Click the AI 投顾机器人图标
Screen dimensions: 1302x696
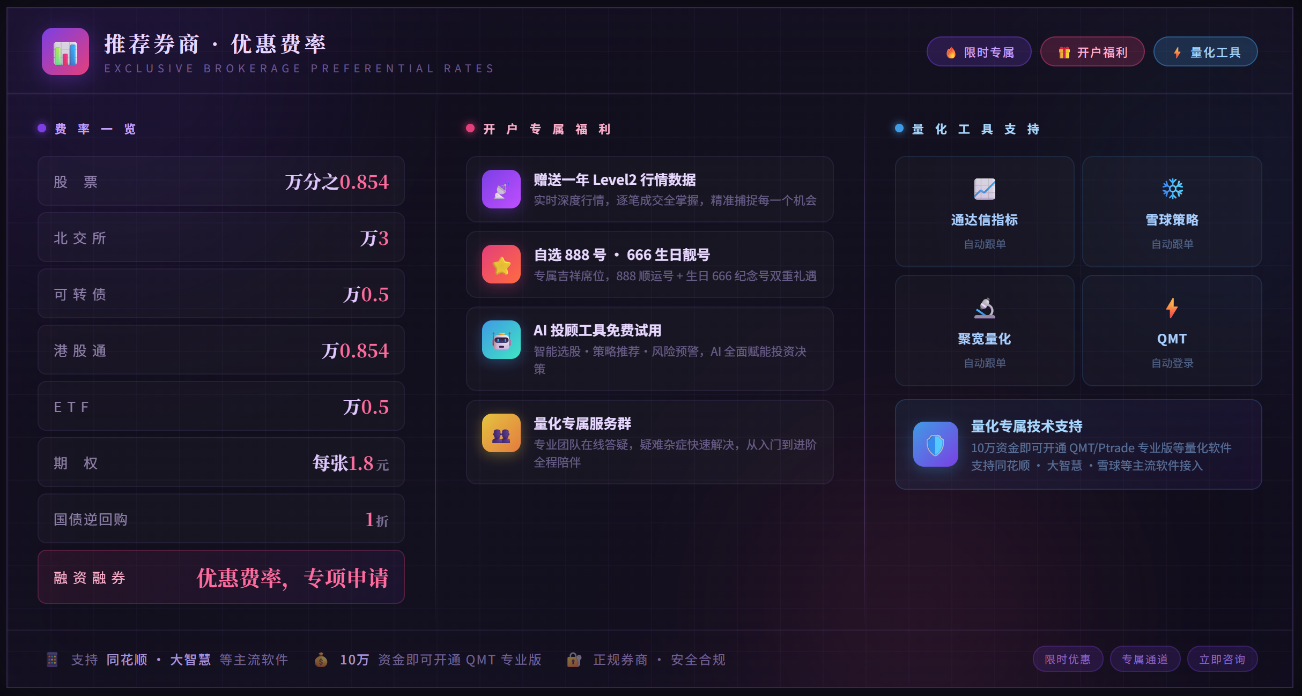pyautogui.click(x=501, y=339)
